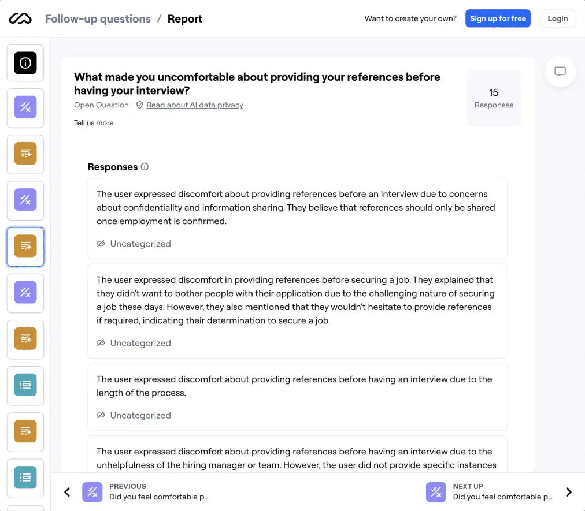Click the Uncategorized eye icon on third response

(x=101, y=415)
